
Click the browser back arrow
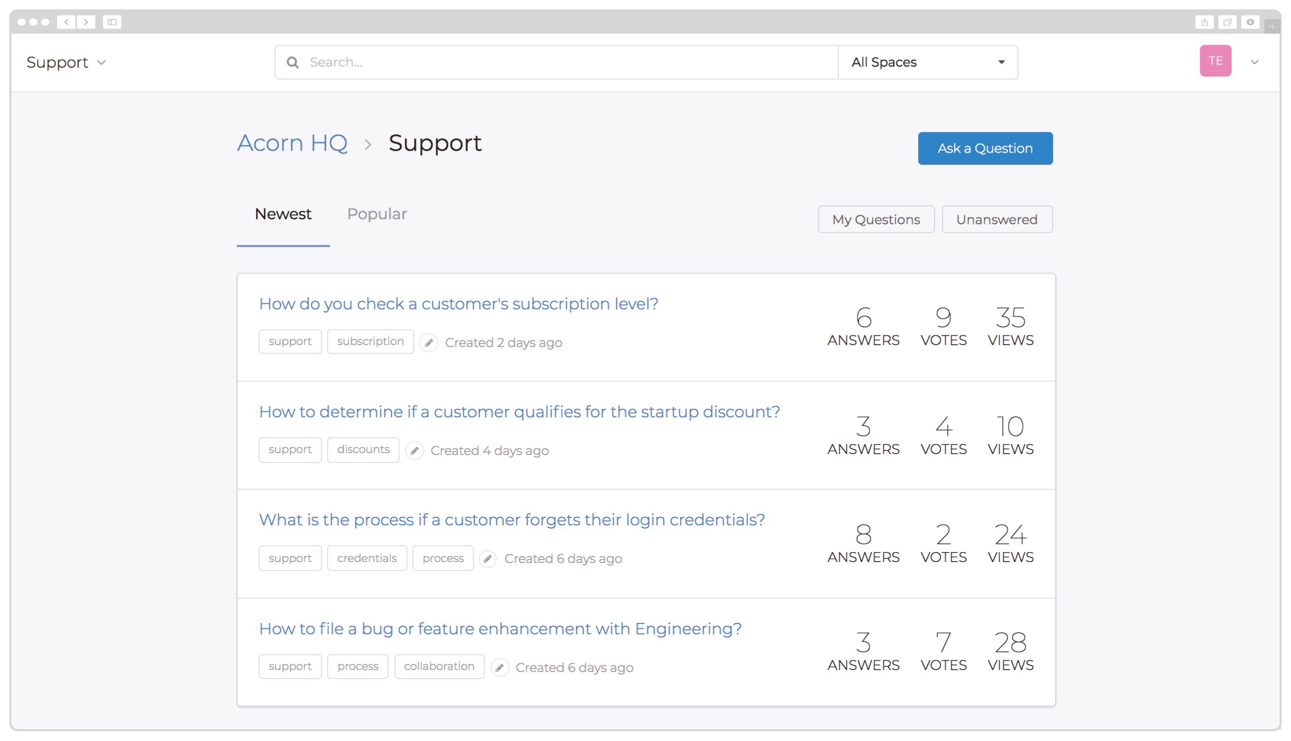(x=66, y=22)
